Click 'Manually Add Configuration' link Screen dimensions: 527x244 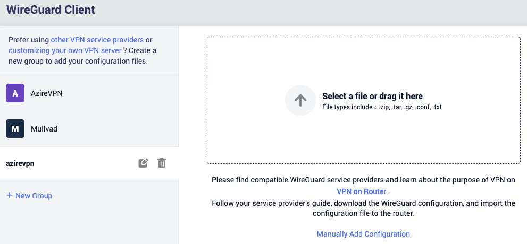[363, 234]
